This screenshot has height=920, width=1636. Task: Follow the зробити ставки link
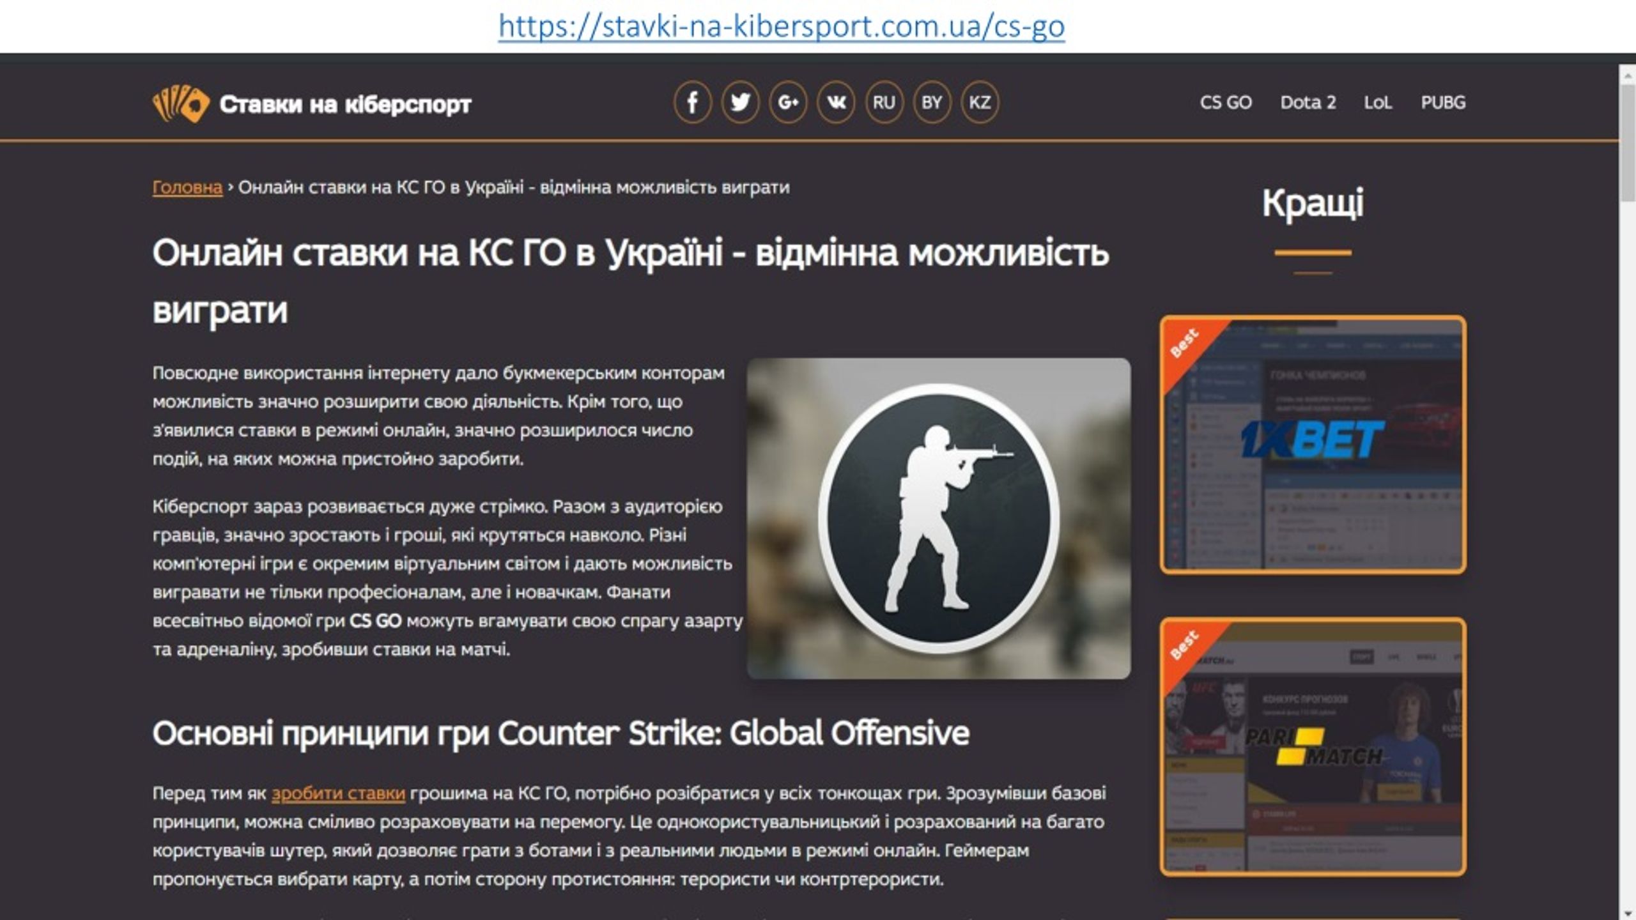pyautogui.click(x=338, y=793)
